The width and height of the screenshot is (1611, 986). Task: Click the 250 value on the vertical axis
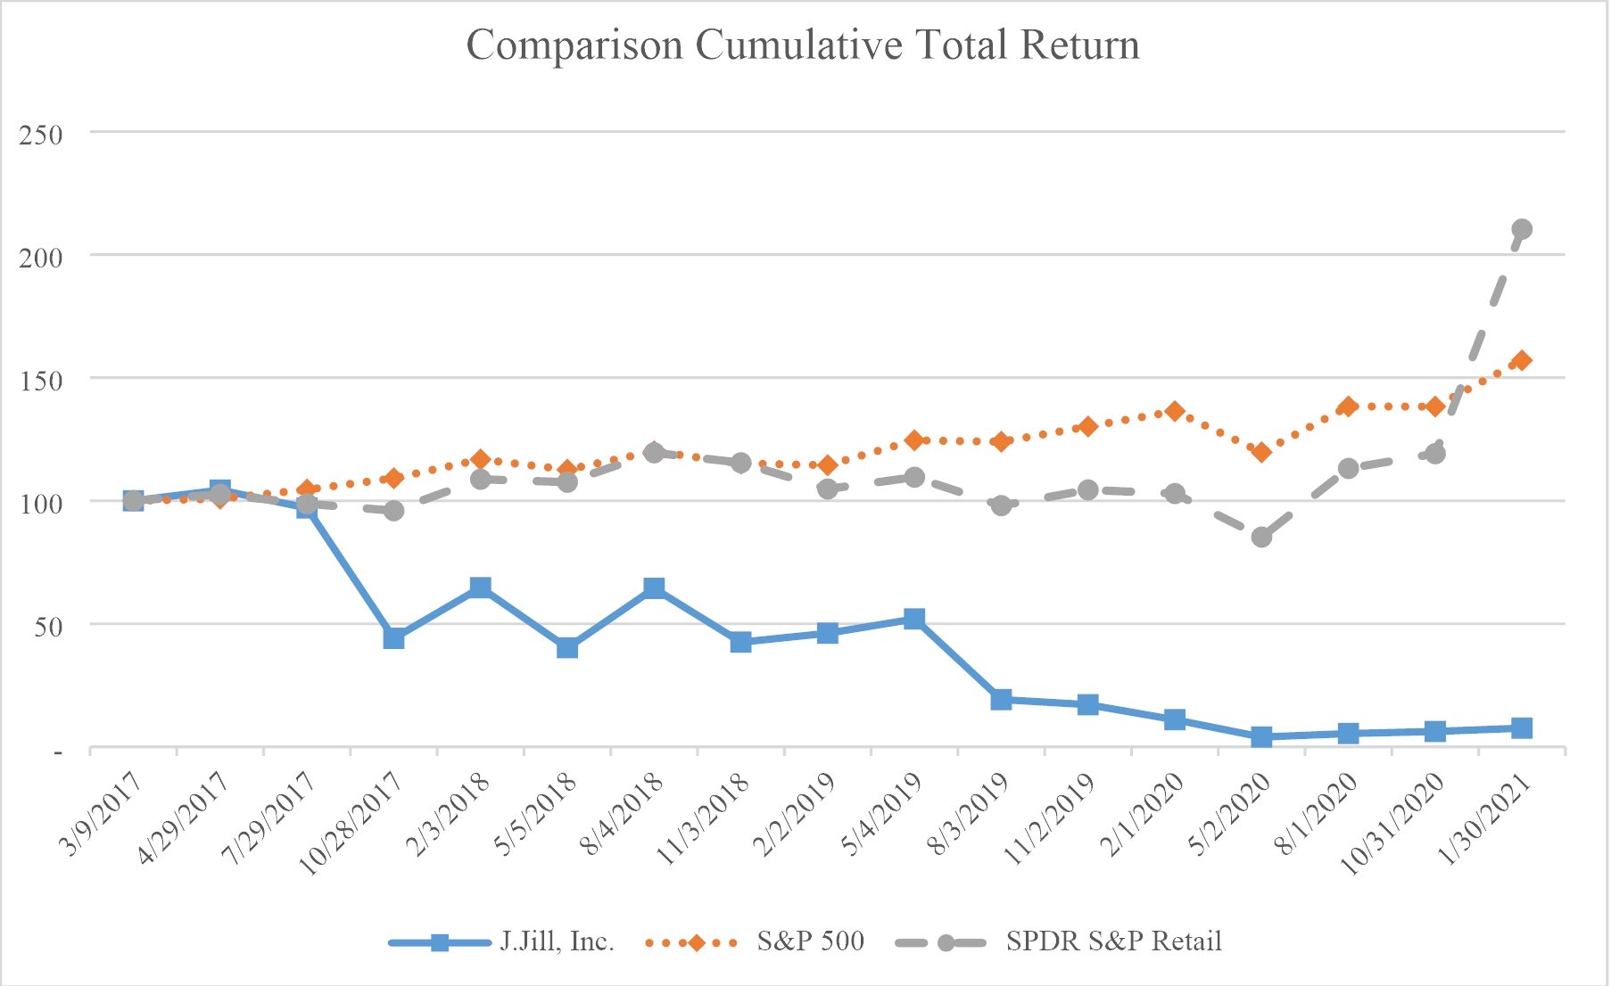pos(42,135)
